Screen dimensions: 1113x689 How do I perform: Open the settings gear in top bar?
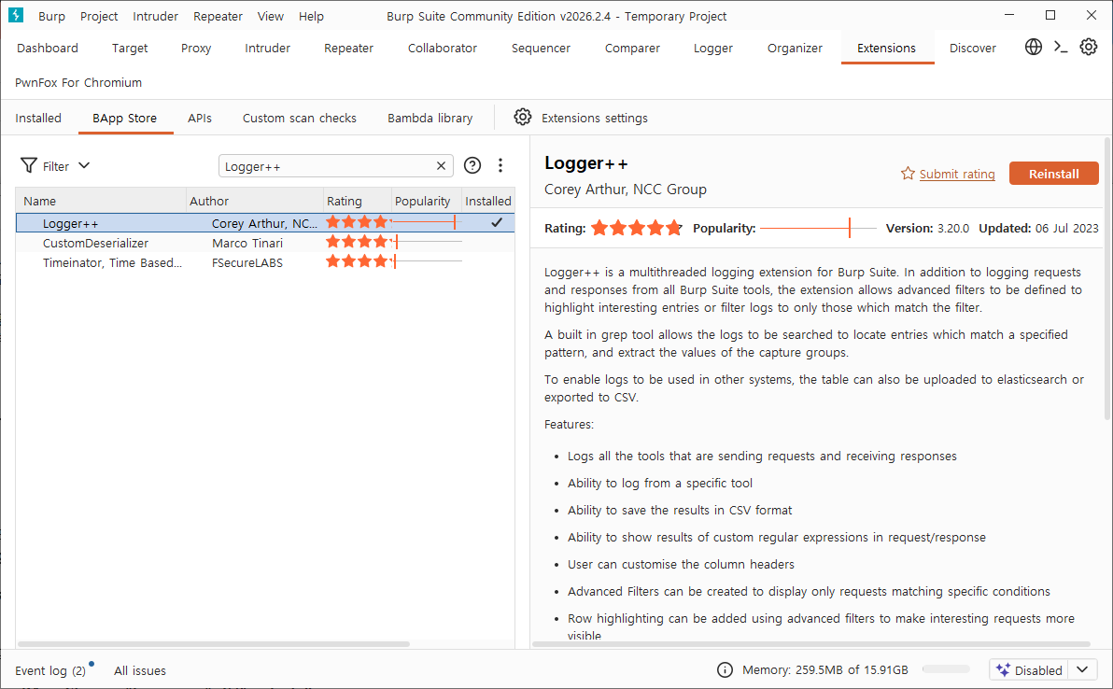[x=1088, y=47]
